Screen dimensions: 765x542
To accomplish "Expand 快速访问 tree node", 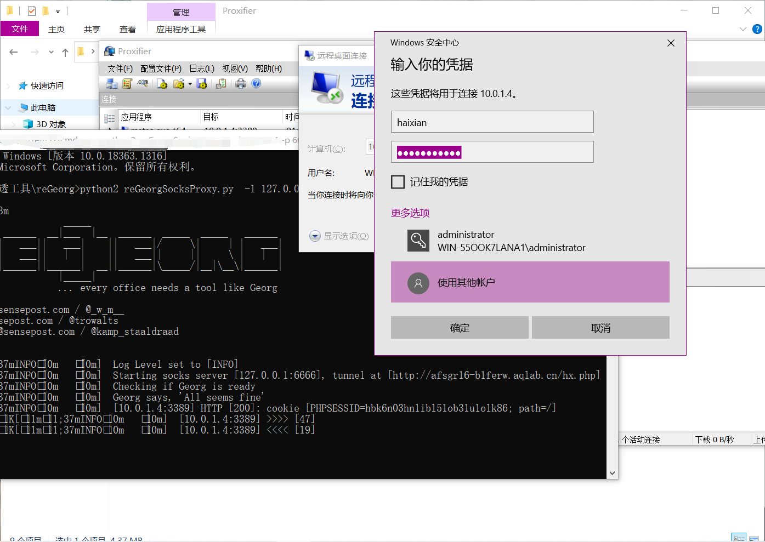I will pos(8,86).
